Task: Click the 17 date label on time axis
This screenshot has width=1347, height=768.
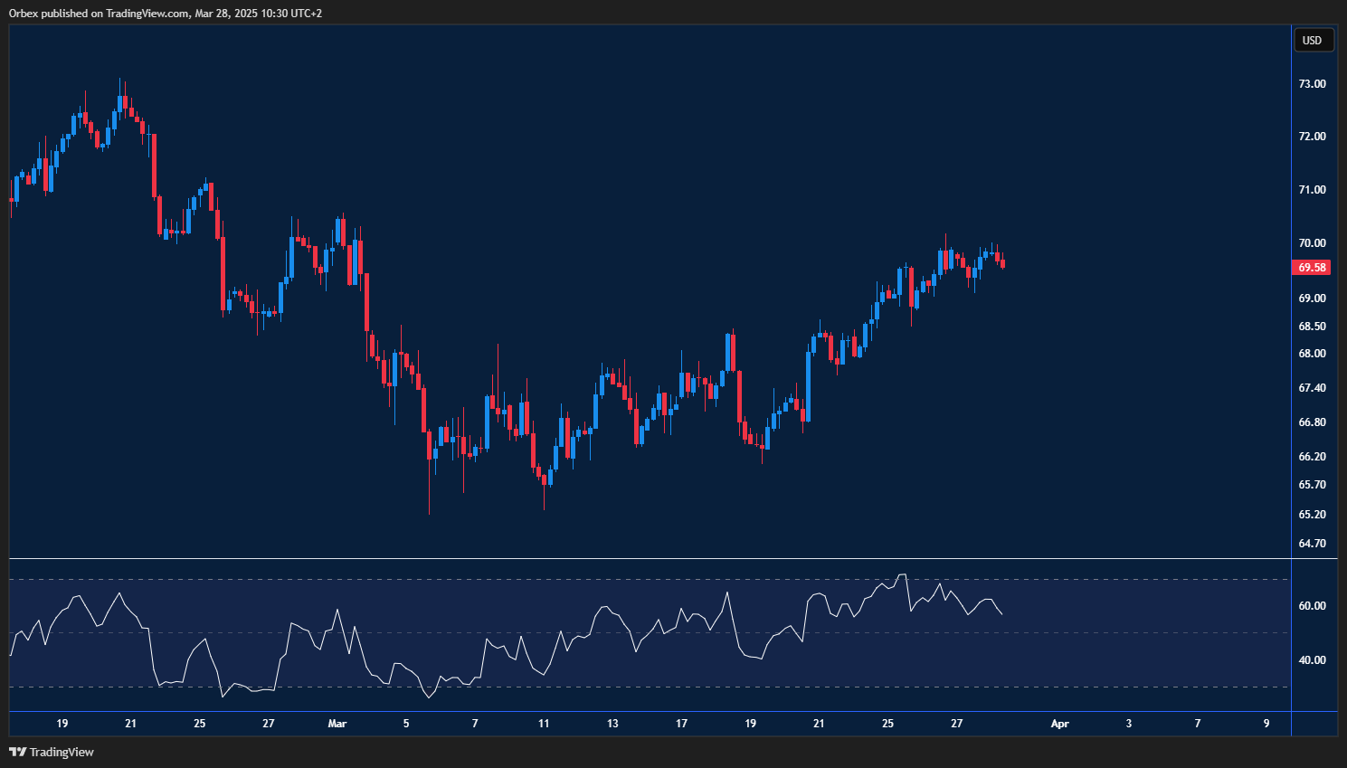Action: pyautogui.click(x=681, y=724)
